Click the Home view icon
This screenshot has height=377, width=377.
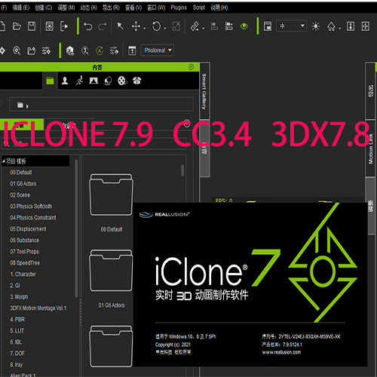click(x=331, y=26)
